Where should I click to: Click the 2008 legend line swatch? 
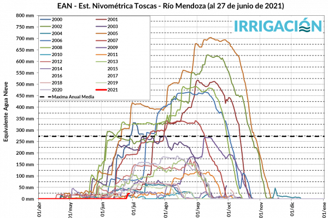pyautogui.click(x=44, y=47)
